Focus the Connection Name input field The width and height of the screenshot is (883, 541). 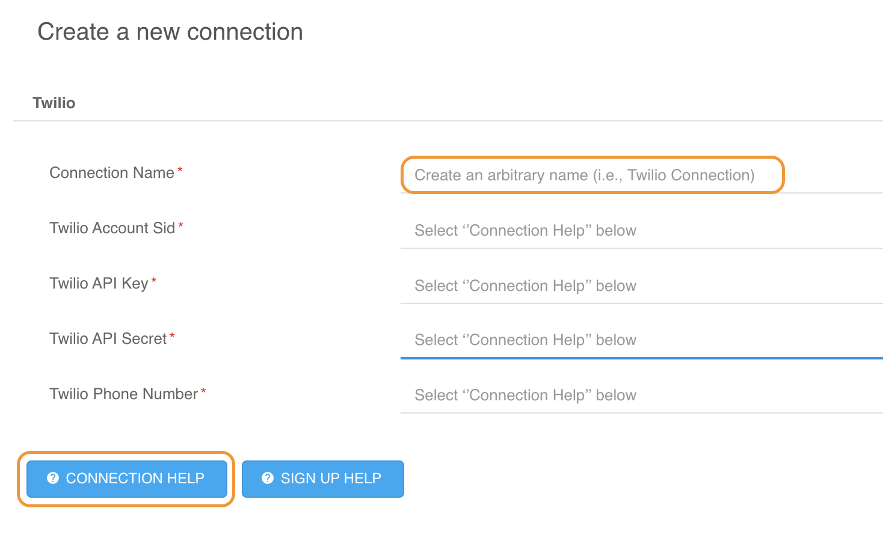coord(592,175)
